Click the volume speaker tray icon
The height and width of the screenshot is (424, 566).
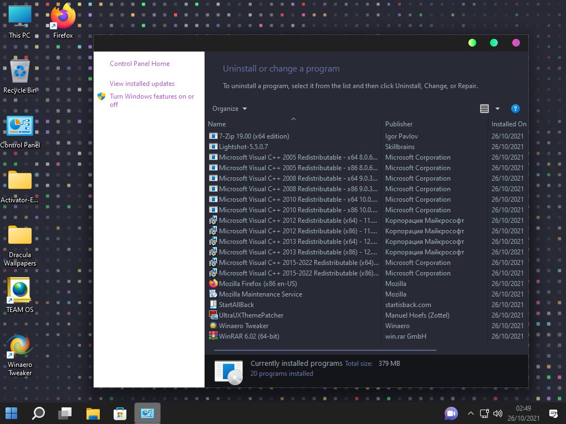click(x=497, y=413)
